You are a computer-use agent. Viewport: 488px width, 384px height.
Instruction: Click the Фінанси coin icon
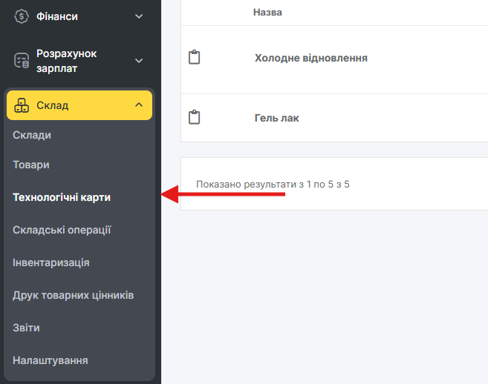22,16
